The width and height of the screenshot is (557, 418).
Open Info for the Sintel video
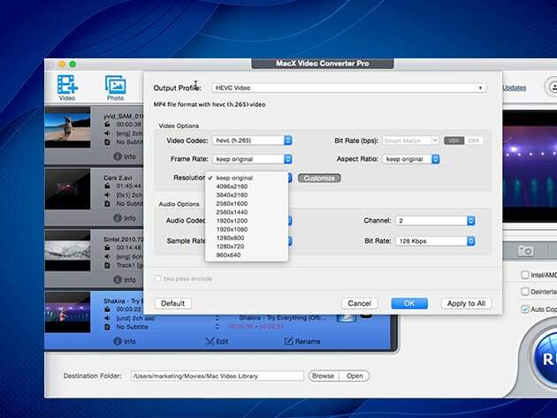click(125, 279)
